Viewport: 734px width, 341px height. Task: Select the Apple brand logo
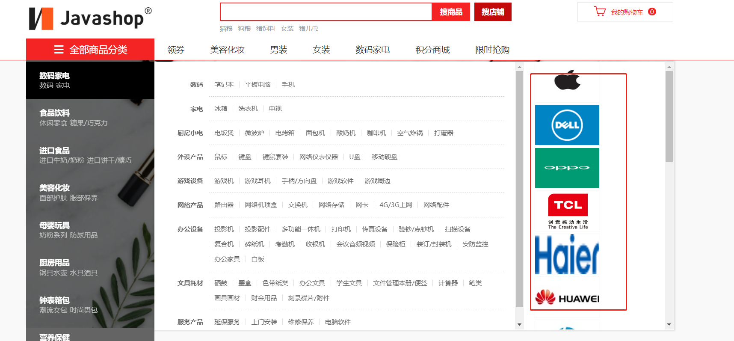pyautogui.click(x=567, y=80)
